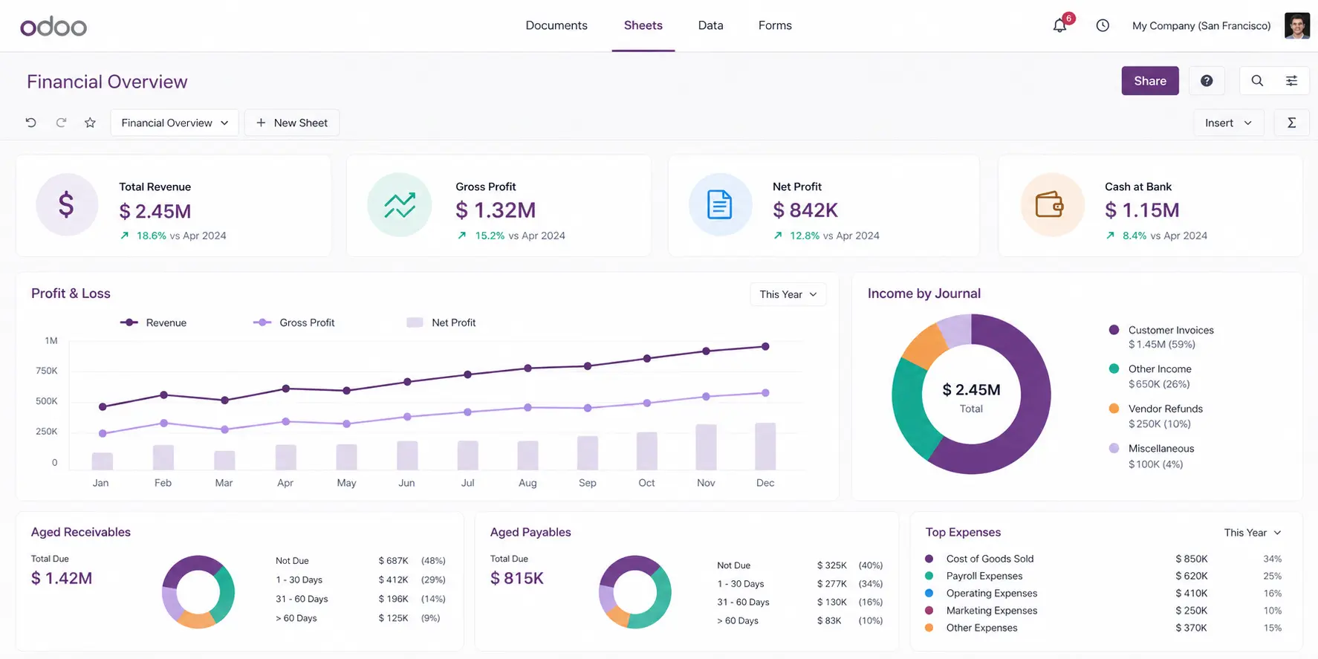
Task: Click the help question mark icon
Action: tap(1207, 81)
